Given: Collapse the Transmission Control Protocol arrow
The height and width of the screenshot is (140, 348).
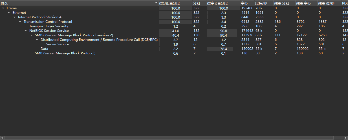Looking at the screenshot, I should point(20,22).
